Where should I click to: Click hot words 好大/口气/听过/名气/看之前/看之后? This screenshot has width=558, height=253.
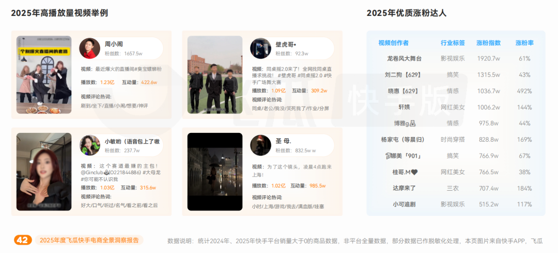[119, 206]
